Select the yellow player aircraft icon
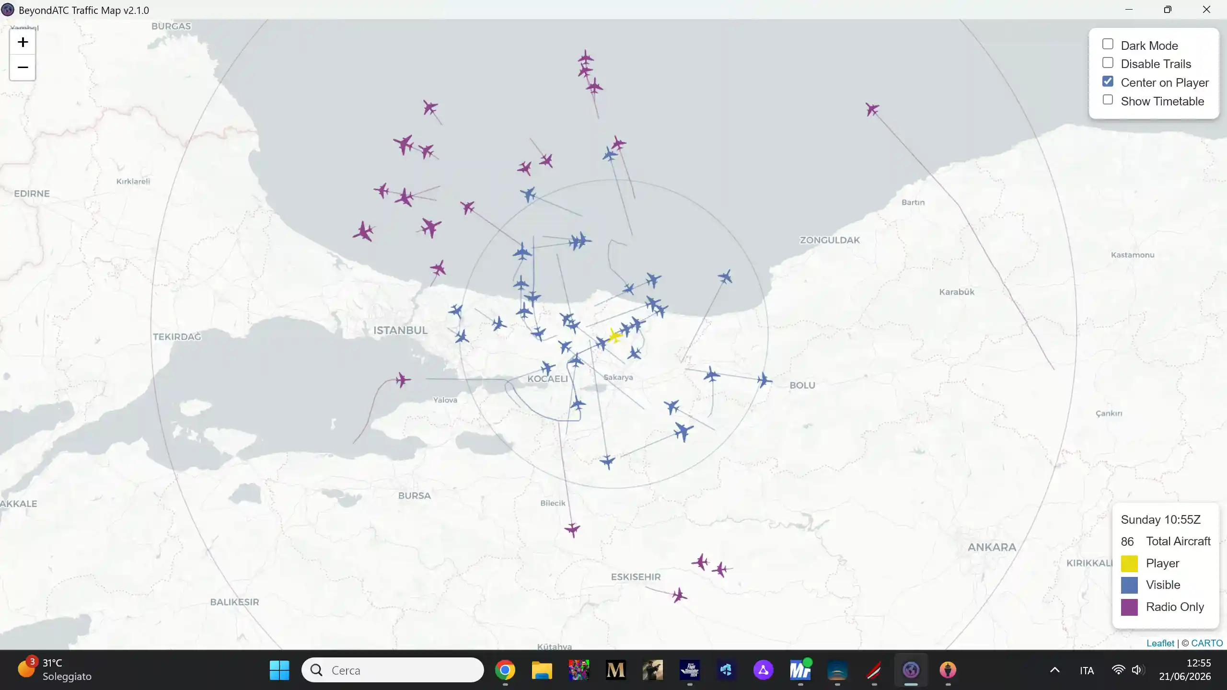The height and width of the screenshot is (690, 1227). [x=614, y=335]
